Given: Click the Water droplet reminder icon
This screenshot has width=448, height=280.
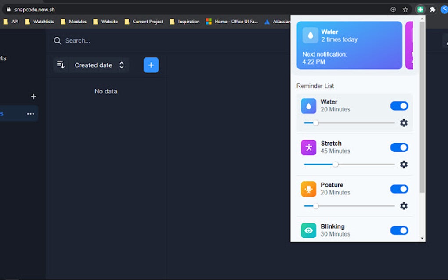Looking at the screenshot, I should [x=309, y=105].
